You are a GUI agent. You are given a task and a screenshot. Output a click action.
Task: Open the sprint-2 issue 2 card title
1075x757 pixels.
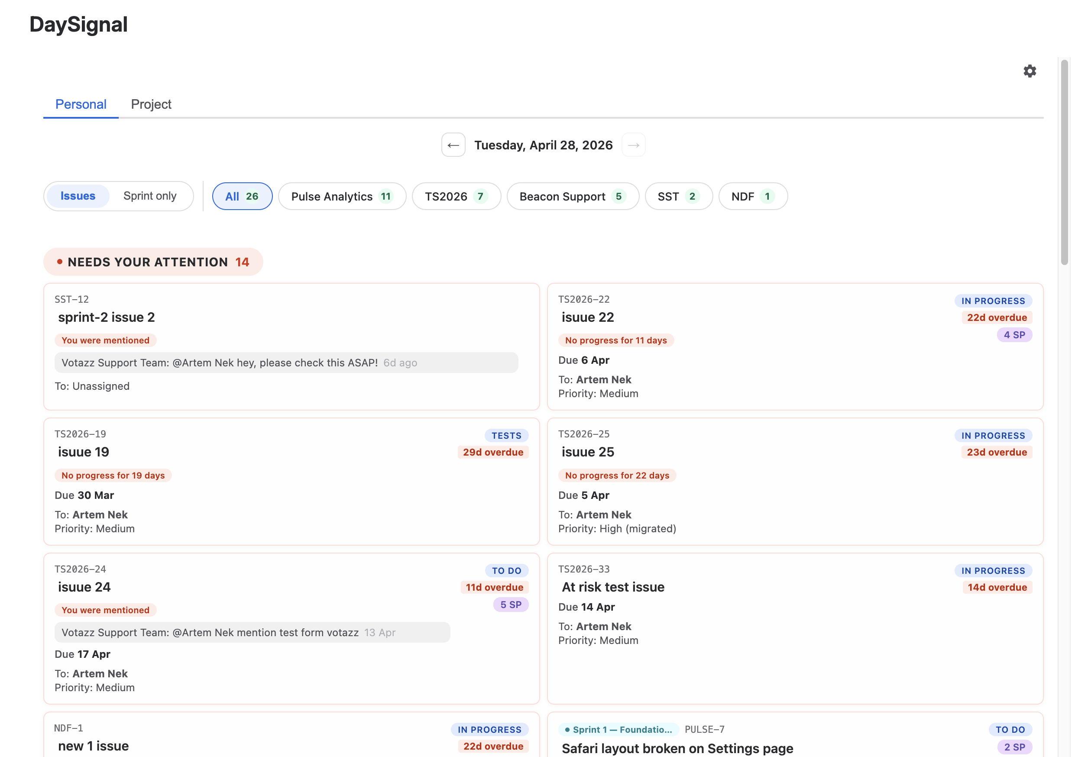click(106, 317)
